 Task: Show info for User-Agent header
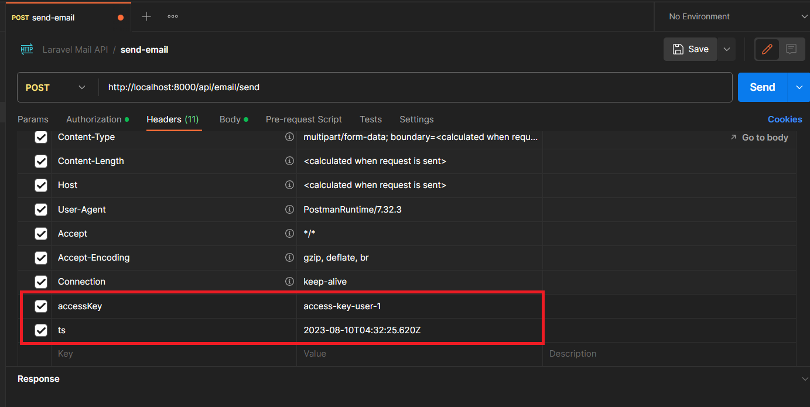(289, 210)
